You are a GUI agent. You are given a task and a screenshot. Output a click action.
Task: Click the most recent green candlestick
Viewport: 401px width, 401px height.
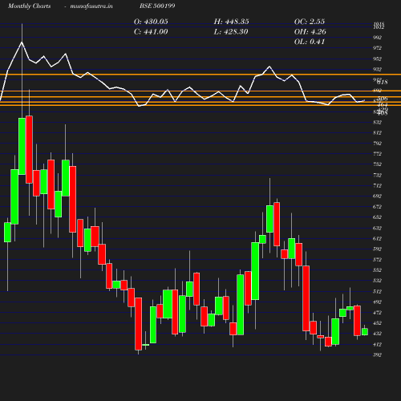pos(365,332)
